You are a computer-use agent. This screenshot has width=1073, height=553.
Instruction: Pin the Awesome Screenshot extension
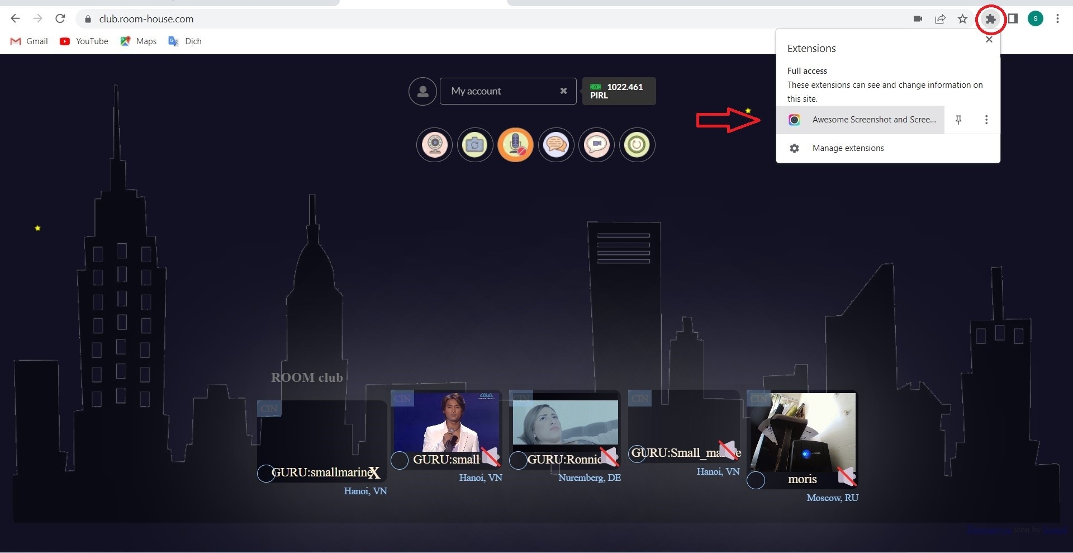[958, 120]
